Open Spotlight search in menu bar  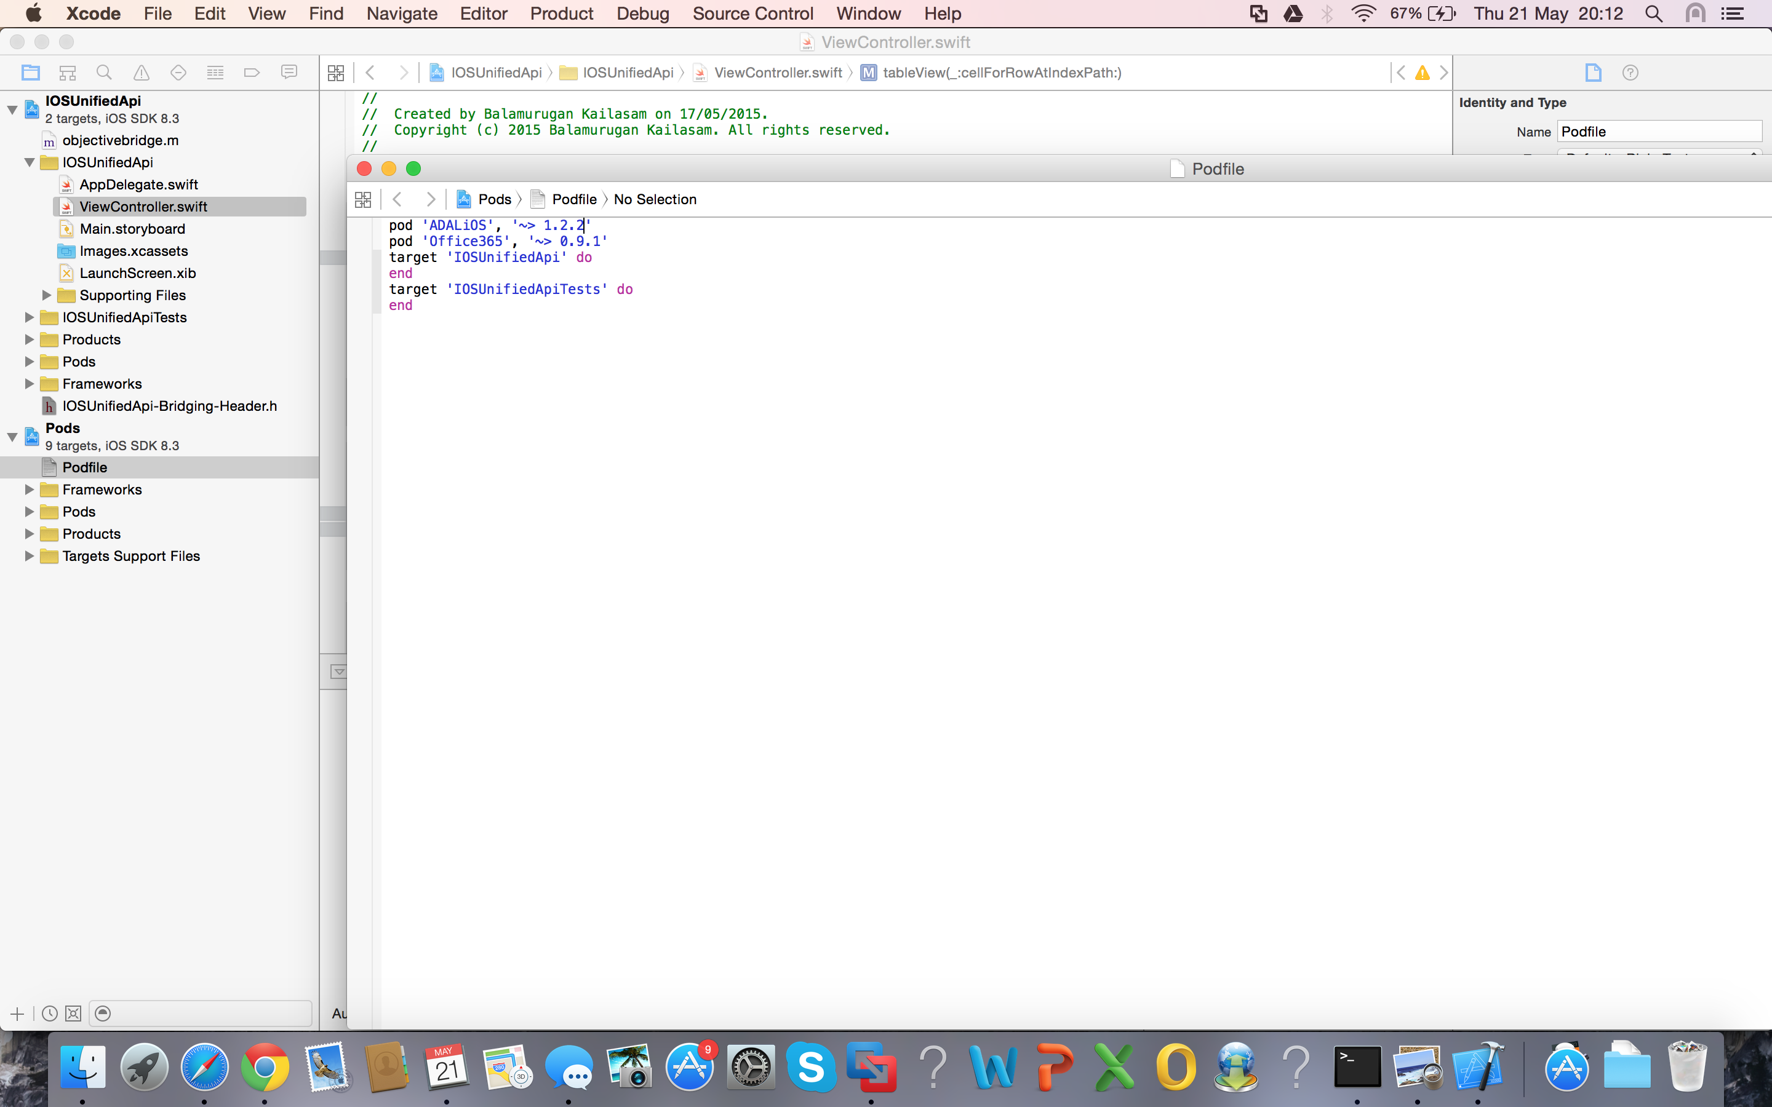point(1653,13)
